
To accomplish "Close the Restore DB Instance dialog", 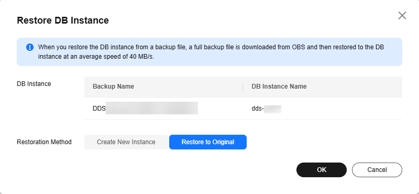I will 402,16.
